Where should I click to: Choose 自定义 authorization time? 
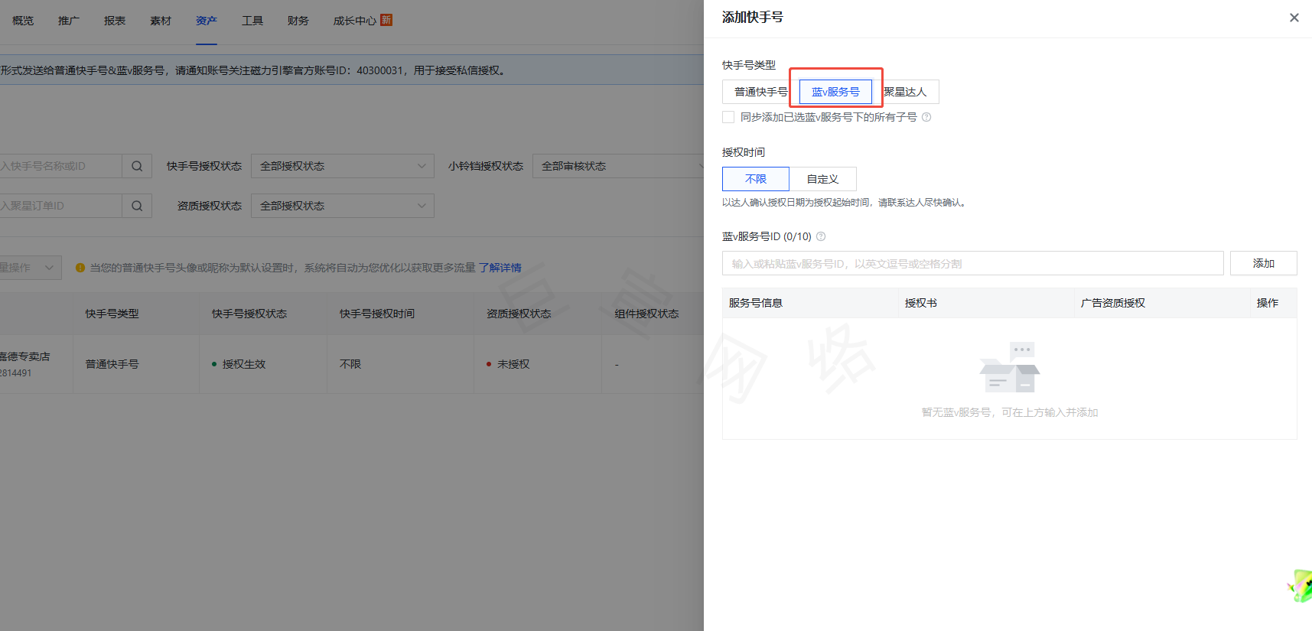click(823, 179)
